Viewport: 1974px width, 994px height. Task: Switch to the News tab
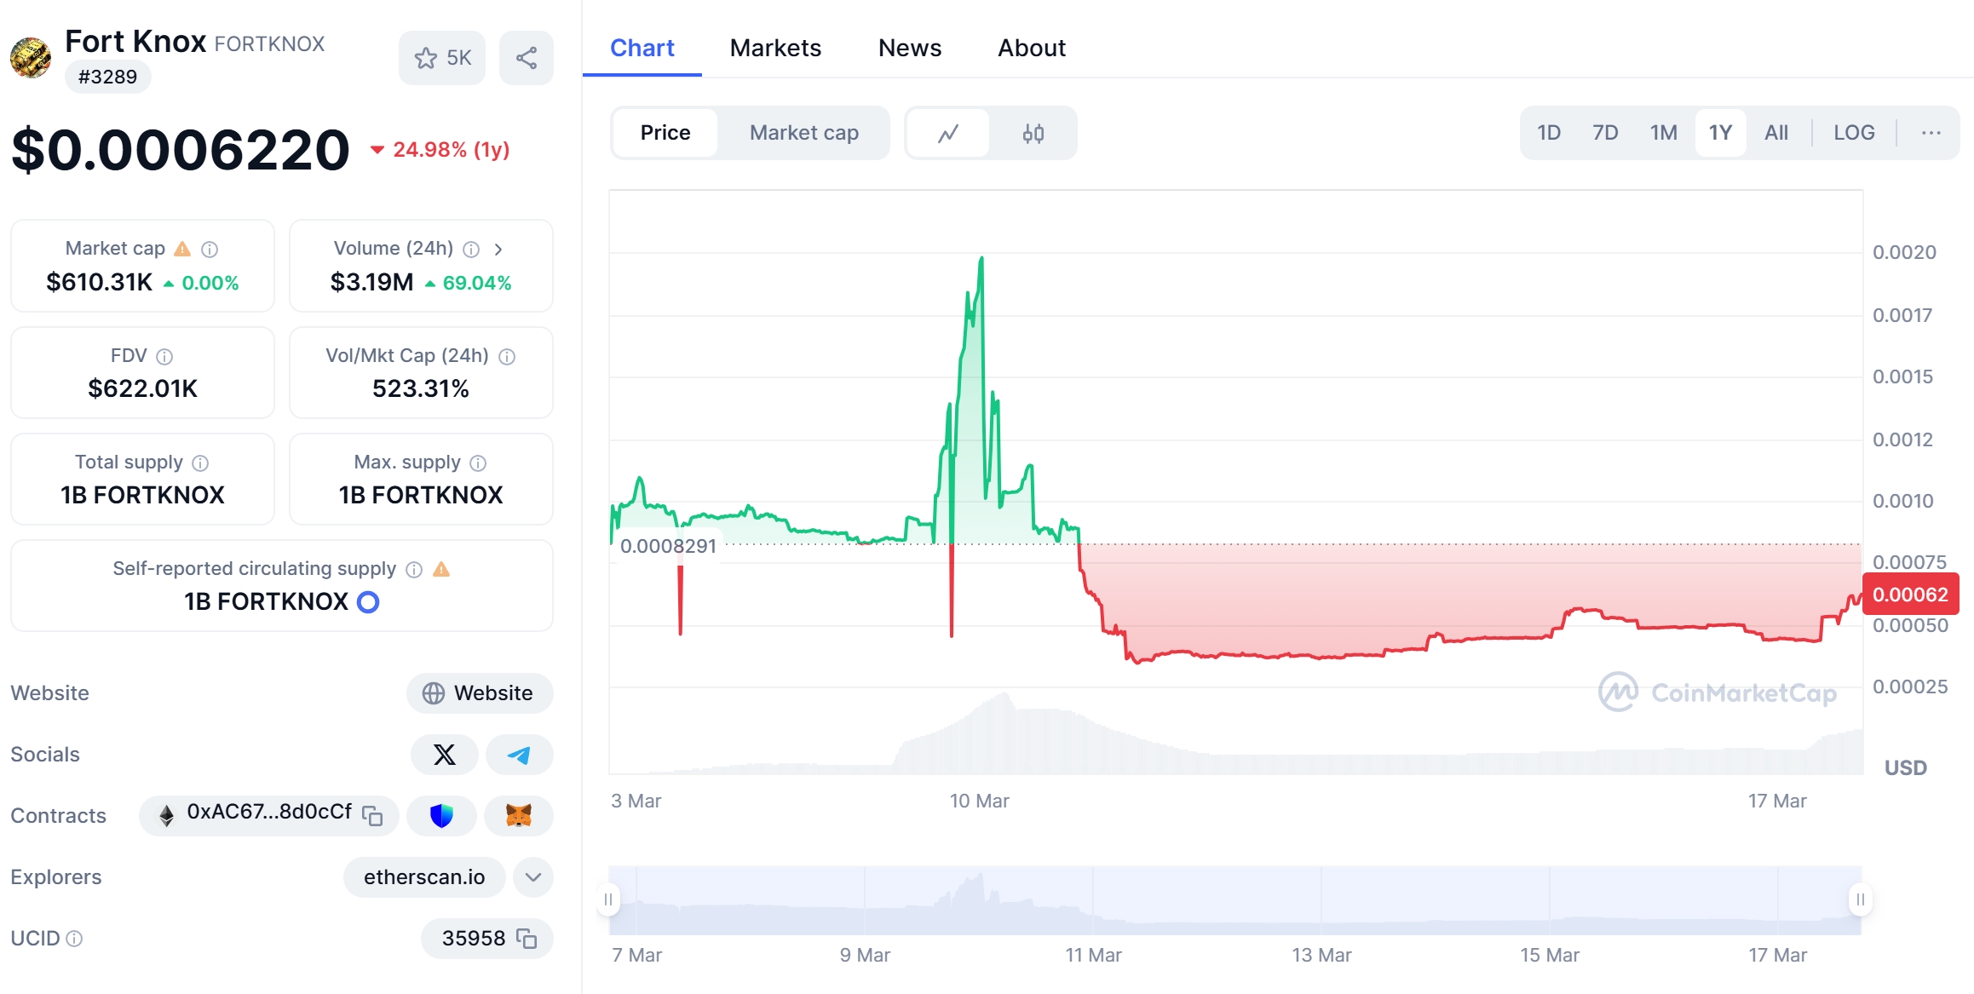[x=907, y=49]
